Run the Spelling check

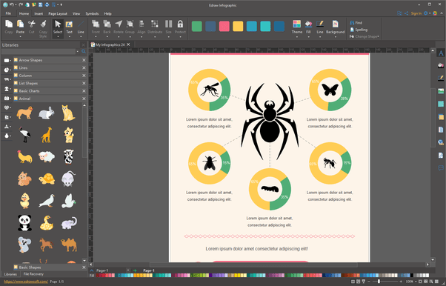coord(359,30)
